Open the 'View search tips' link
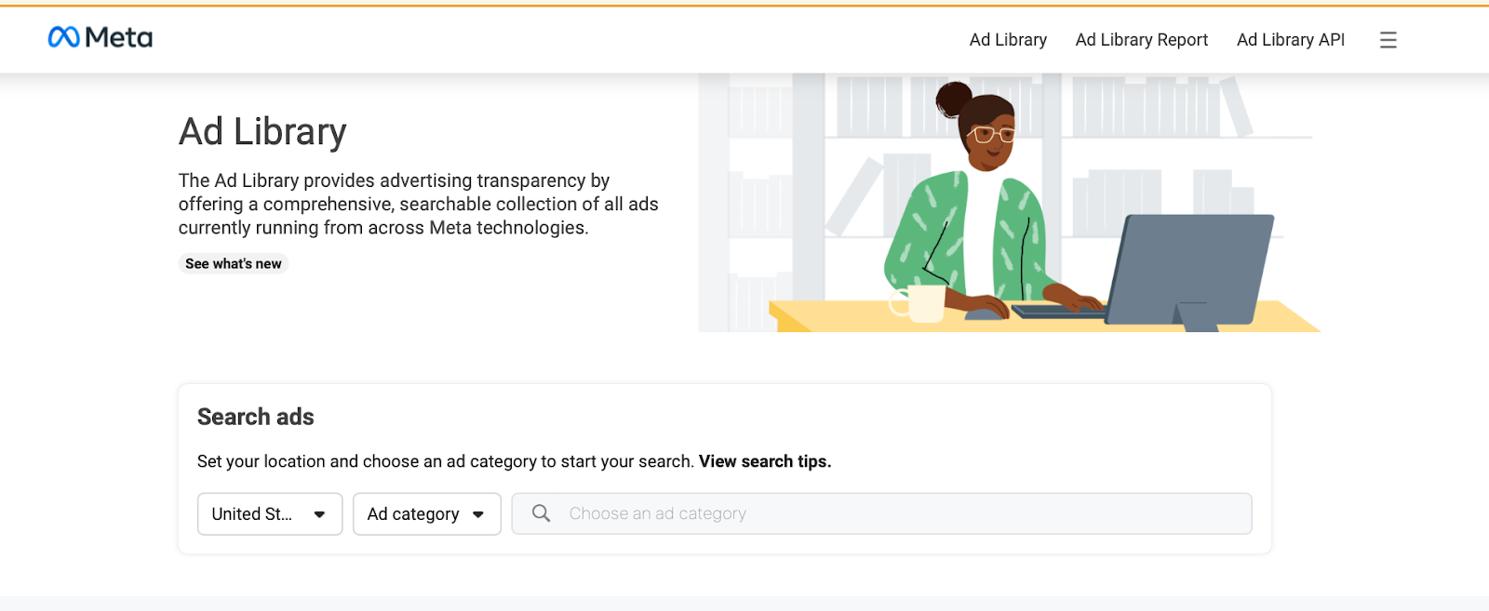 pos(763,460)
